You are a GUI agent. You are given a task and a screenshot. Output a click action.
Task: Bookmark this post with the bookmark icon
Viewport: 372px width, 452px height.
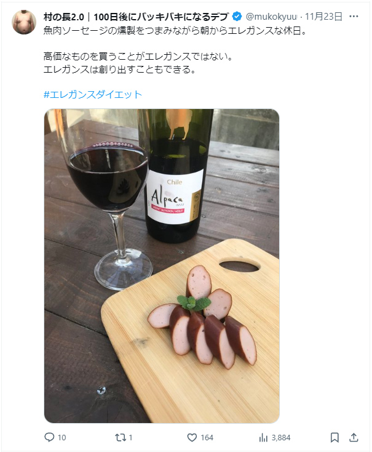coord(334,438)
